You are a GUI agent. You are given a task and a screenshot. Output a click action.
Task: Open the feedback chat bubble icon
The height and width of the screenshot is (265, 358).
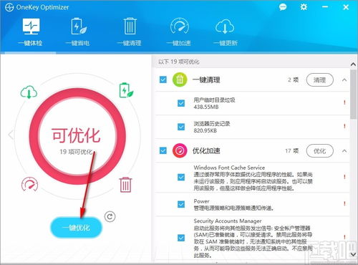click(x=283, y=7)
